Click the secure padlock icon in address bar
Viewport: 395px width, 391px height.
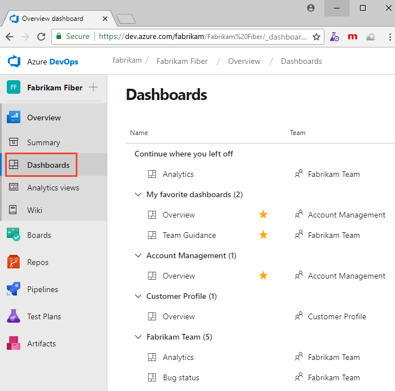pyautogui.click(x=59, y=36)
